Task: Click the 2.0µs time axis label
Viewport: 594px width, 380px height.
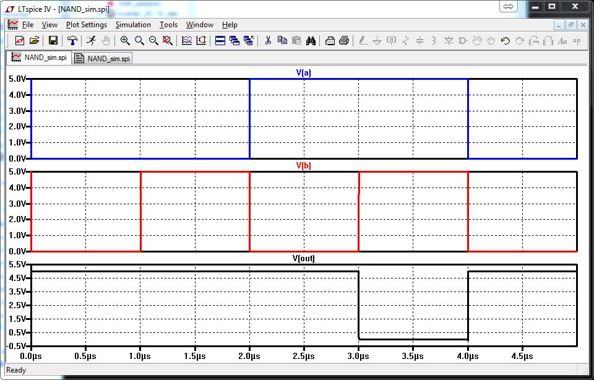Action: pos(249,356)
